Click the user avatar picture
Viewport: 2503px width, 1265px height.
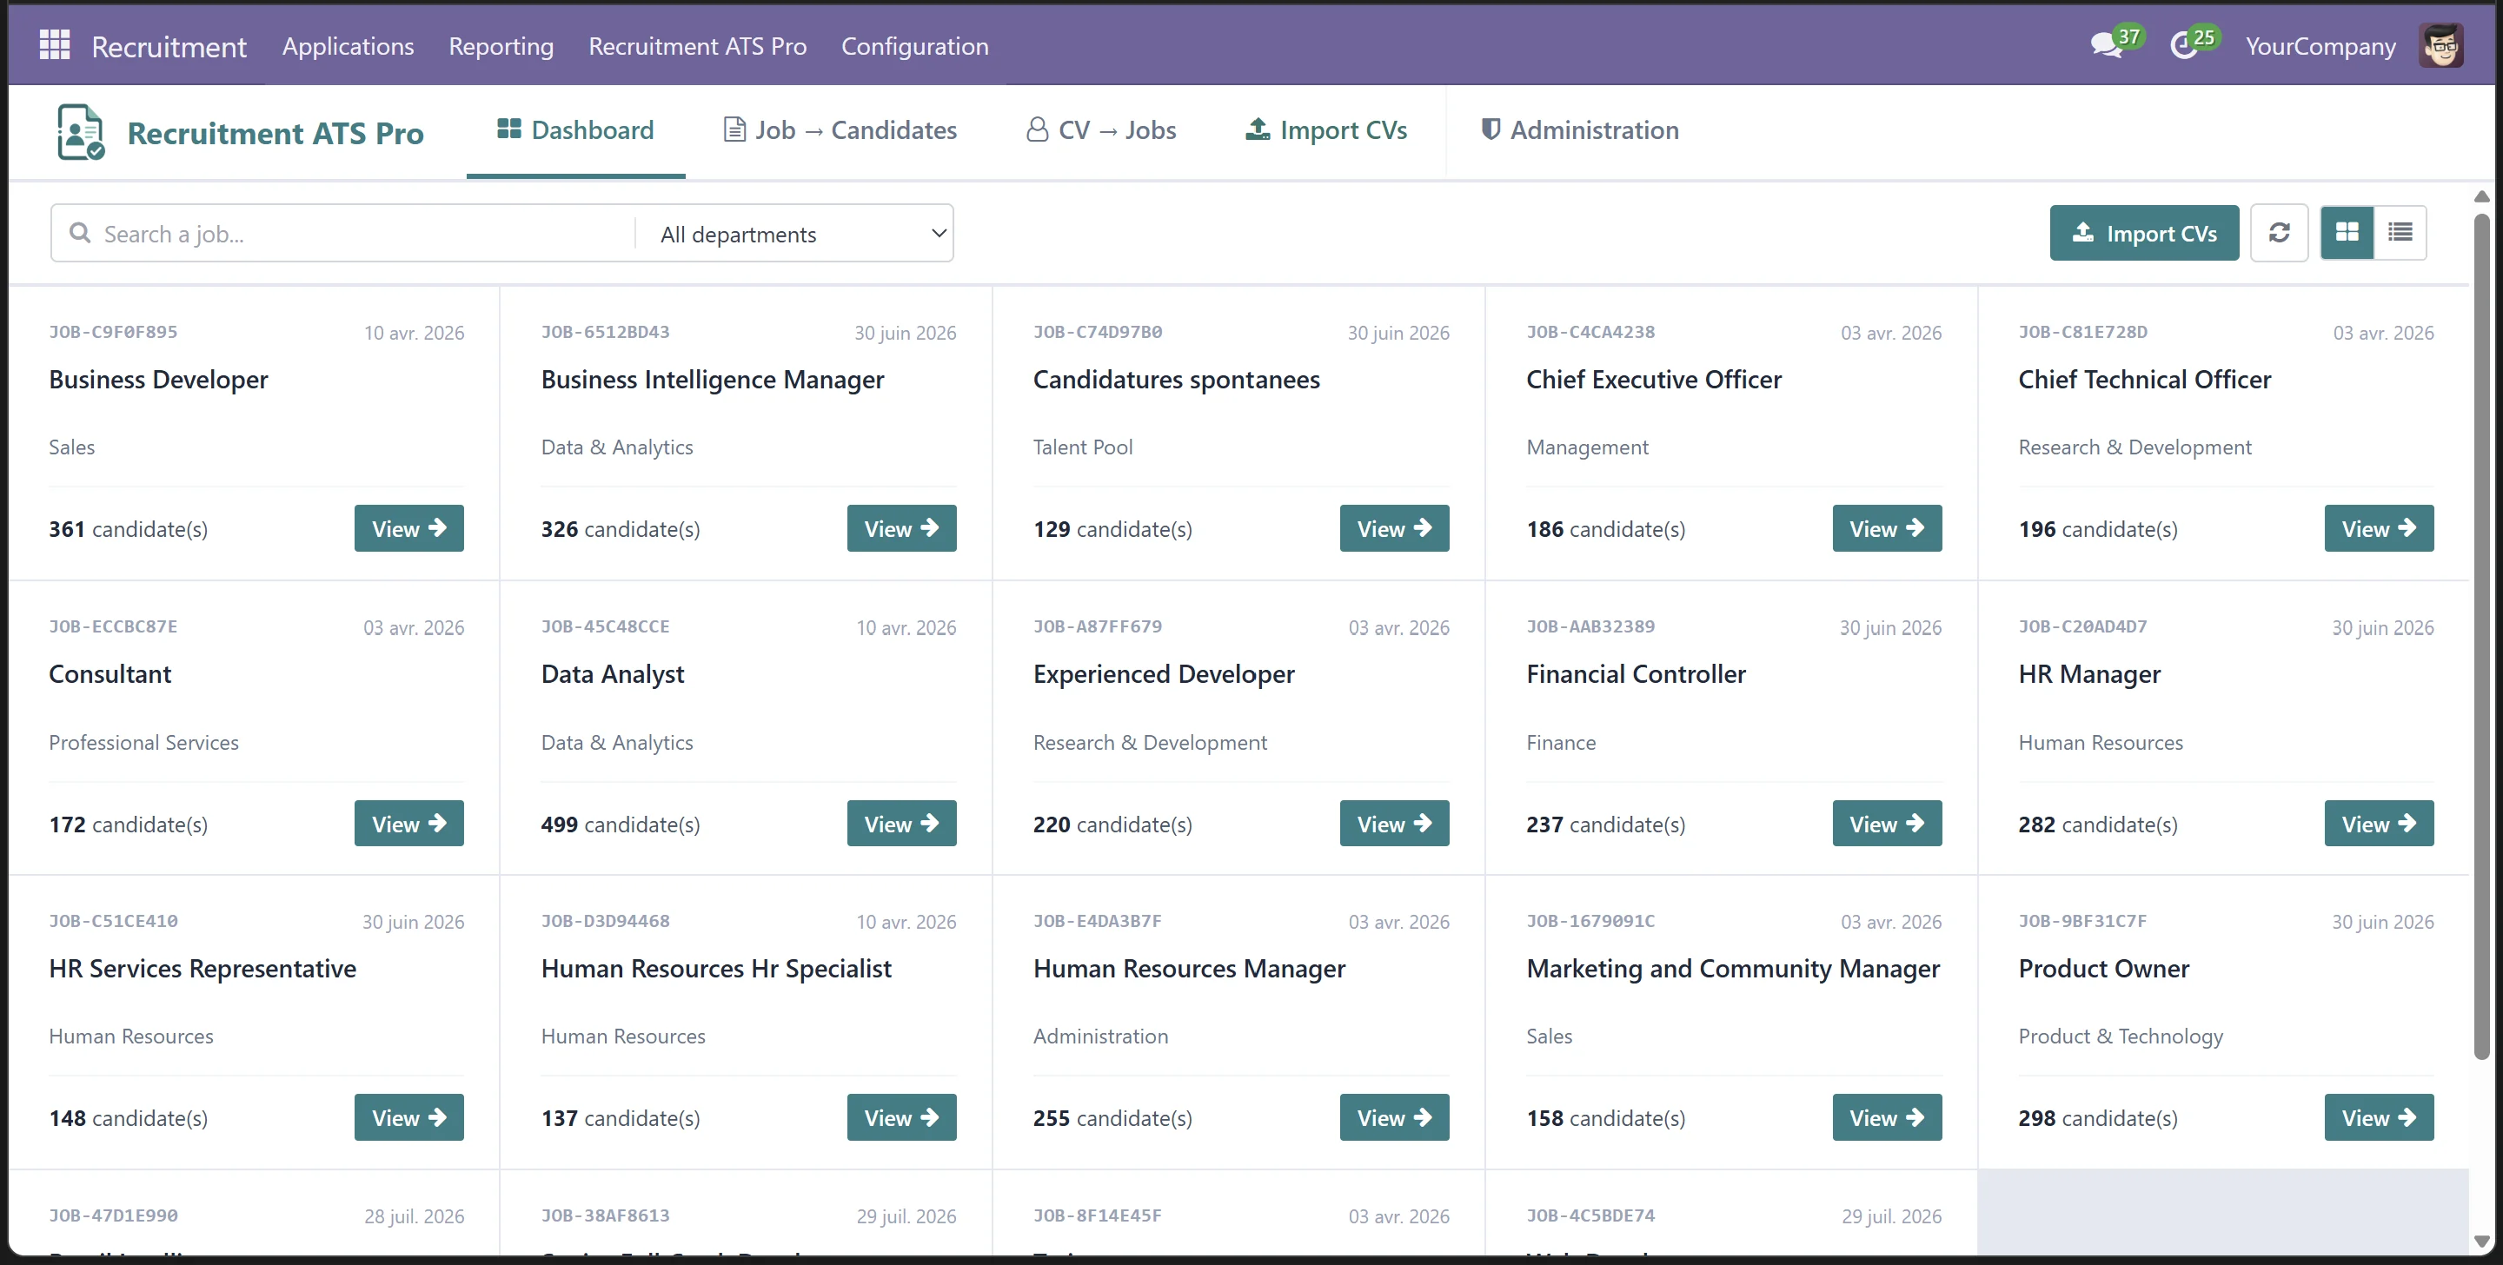pyautogui.click(x=2440, y=46)
